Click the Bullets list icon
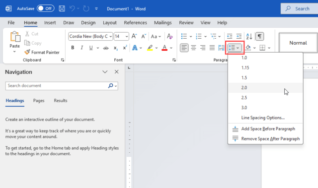Viewport: 318px width, 188px height. pos(184,36)
